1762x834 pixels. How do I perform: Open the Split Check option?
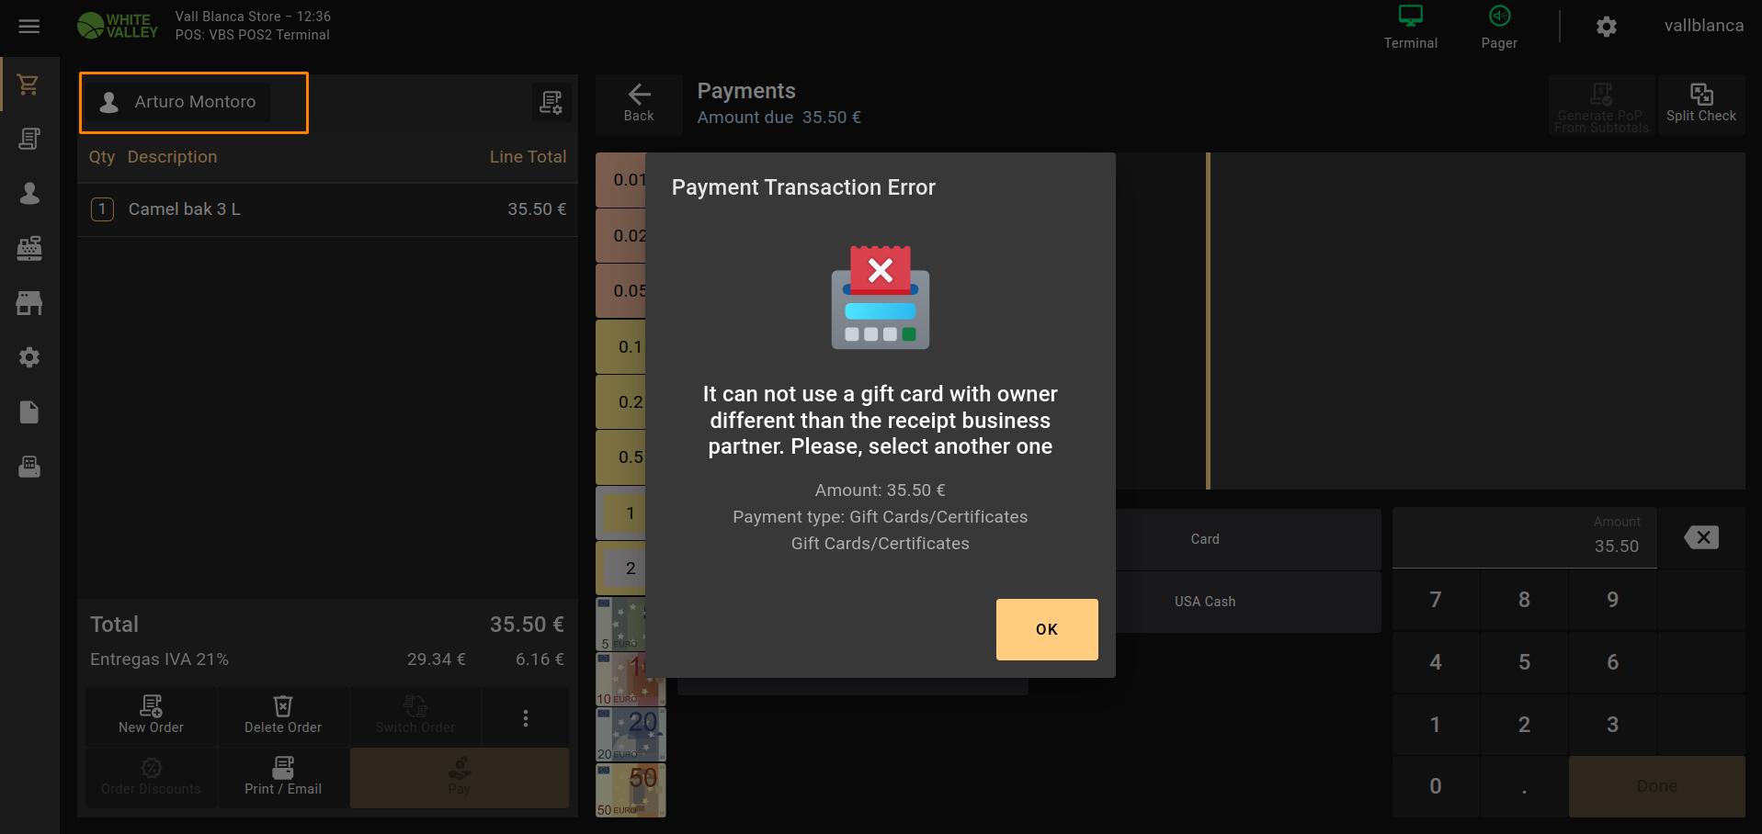point(1700,104)
